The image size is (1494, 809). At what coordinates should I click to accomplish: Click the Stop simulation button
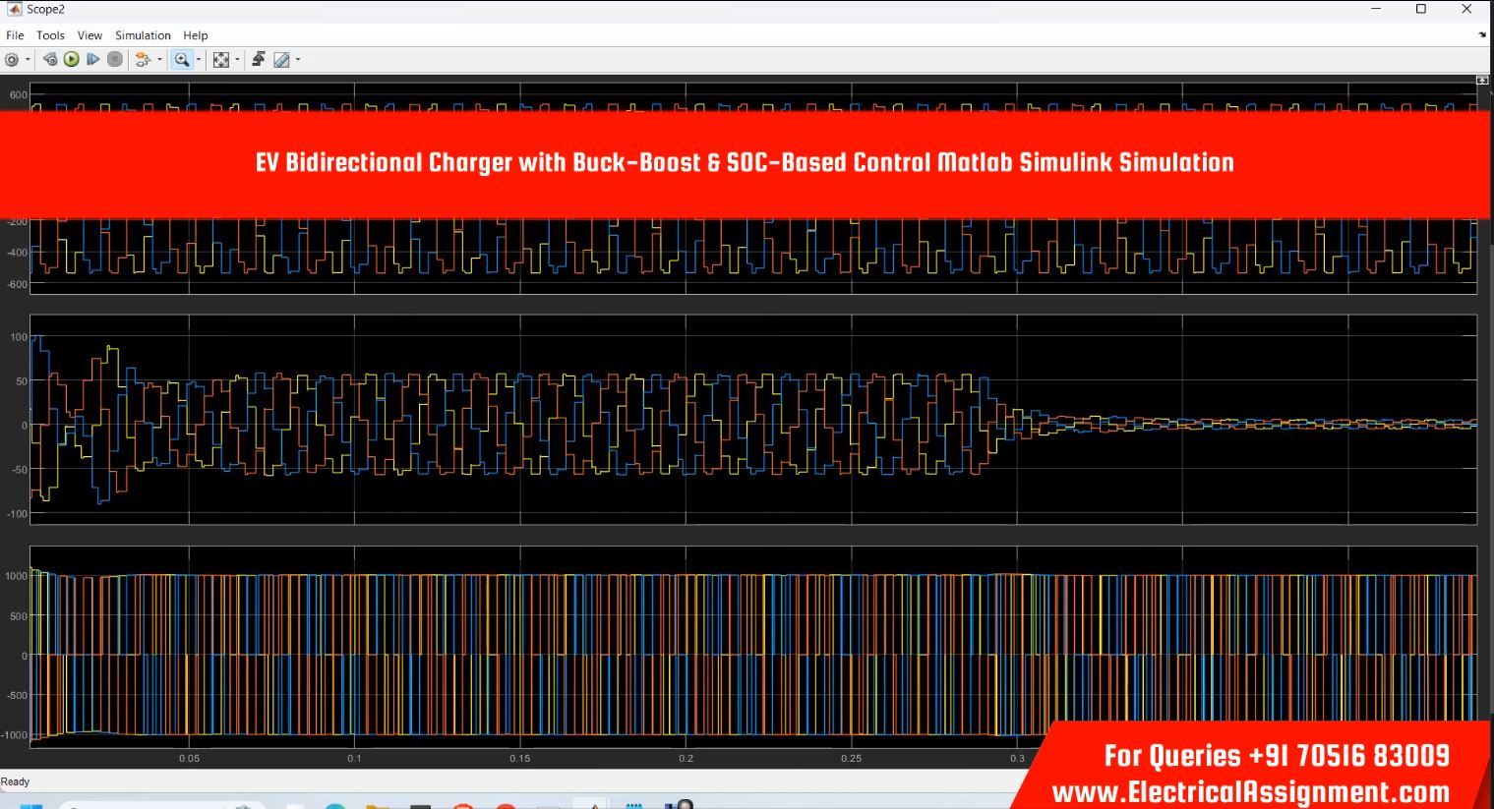pos(115,60)
